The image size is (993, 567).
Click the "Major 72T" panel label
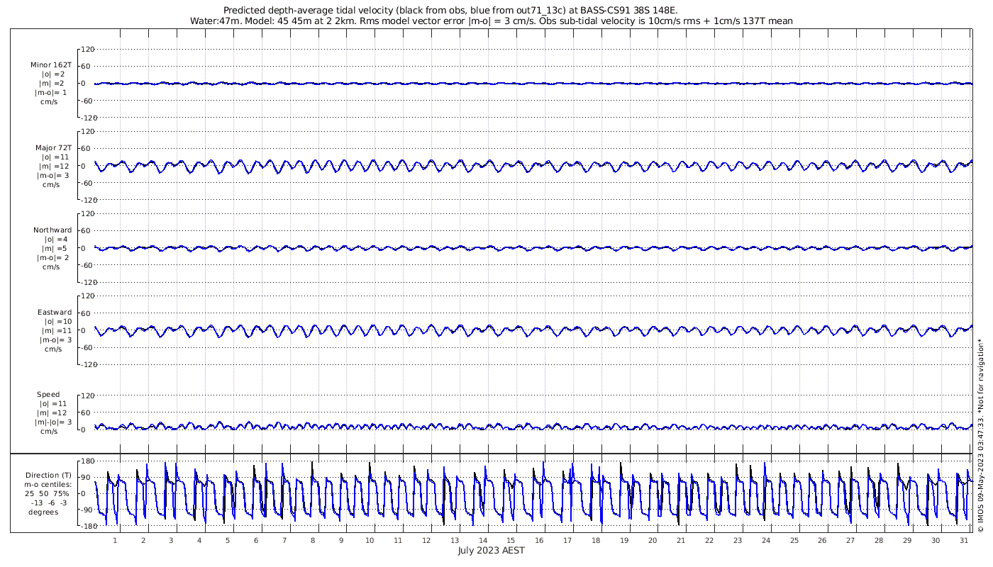[53, 148]
